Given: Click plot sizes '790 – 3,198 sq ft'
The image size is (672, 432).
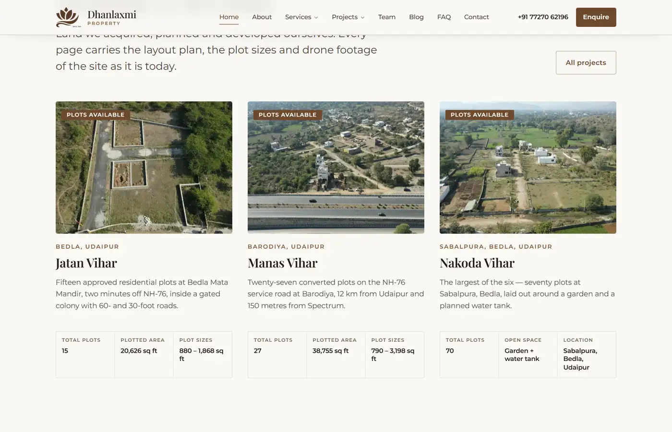Looking at the screenshot, I should 393,355.
